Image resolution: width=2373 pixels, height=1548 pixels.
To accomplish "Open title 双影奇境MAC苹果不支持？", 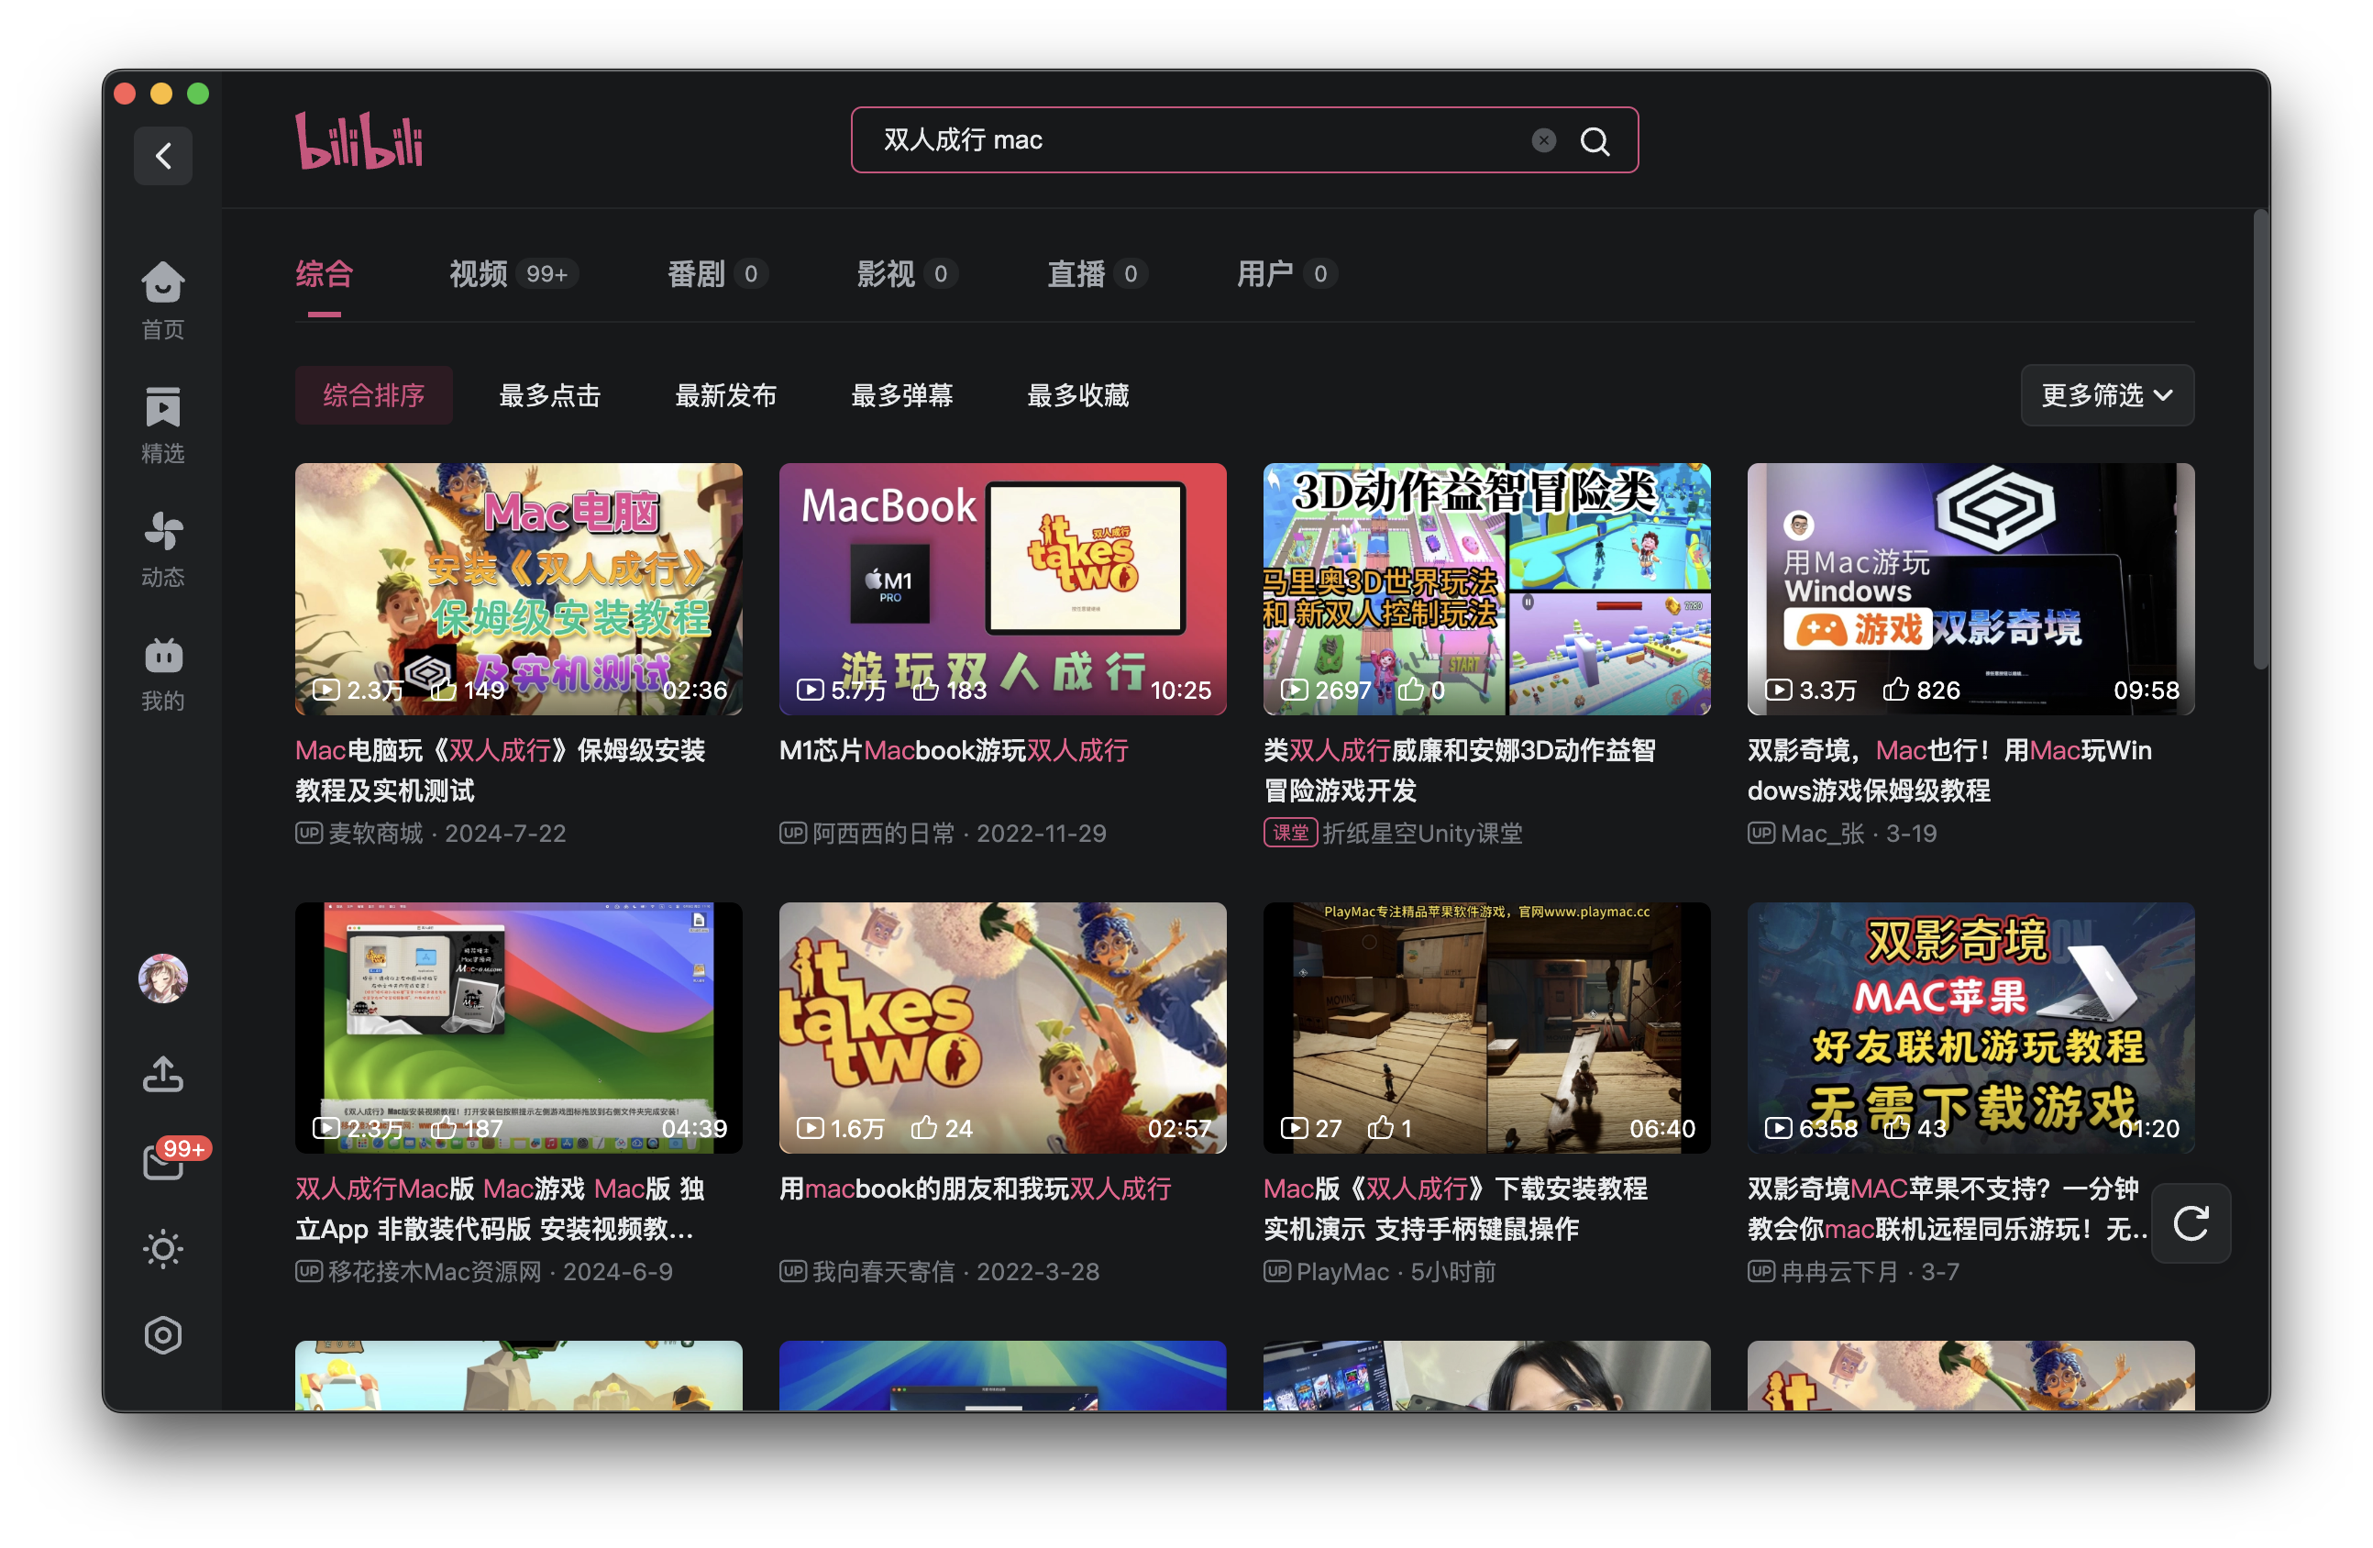I will click(x=1947, y=1208).
